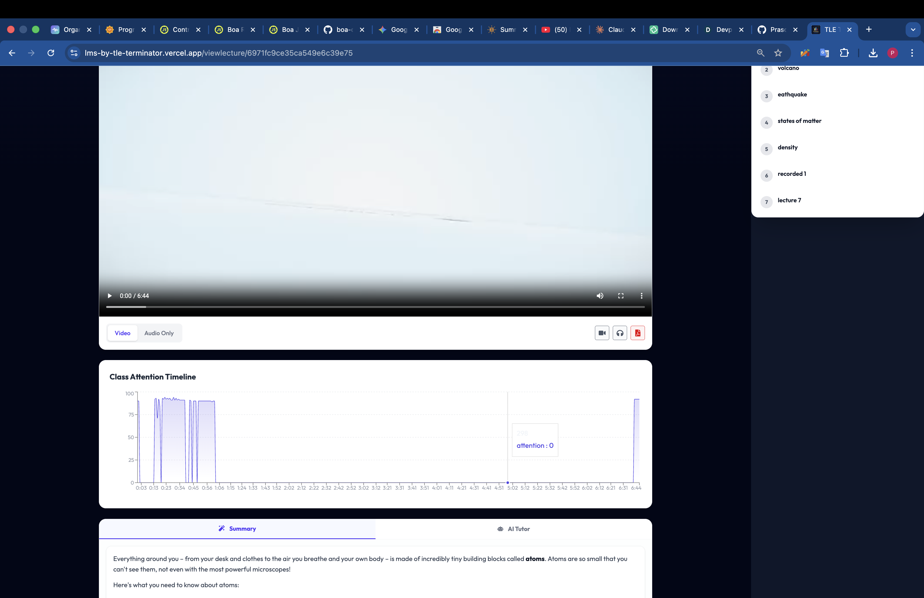Enter fullscreen video mode

tap(620, 296)
